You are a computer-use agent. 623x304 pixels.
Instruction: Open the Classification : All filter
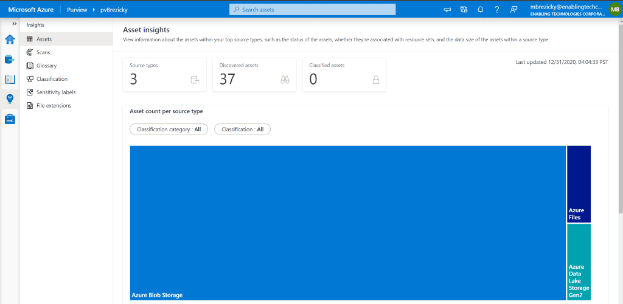coord(242,130)
